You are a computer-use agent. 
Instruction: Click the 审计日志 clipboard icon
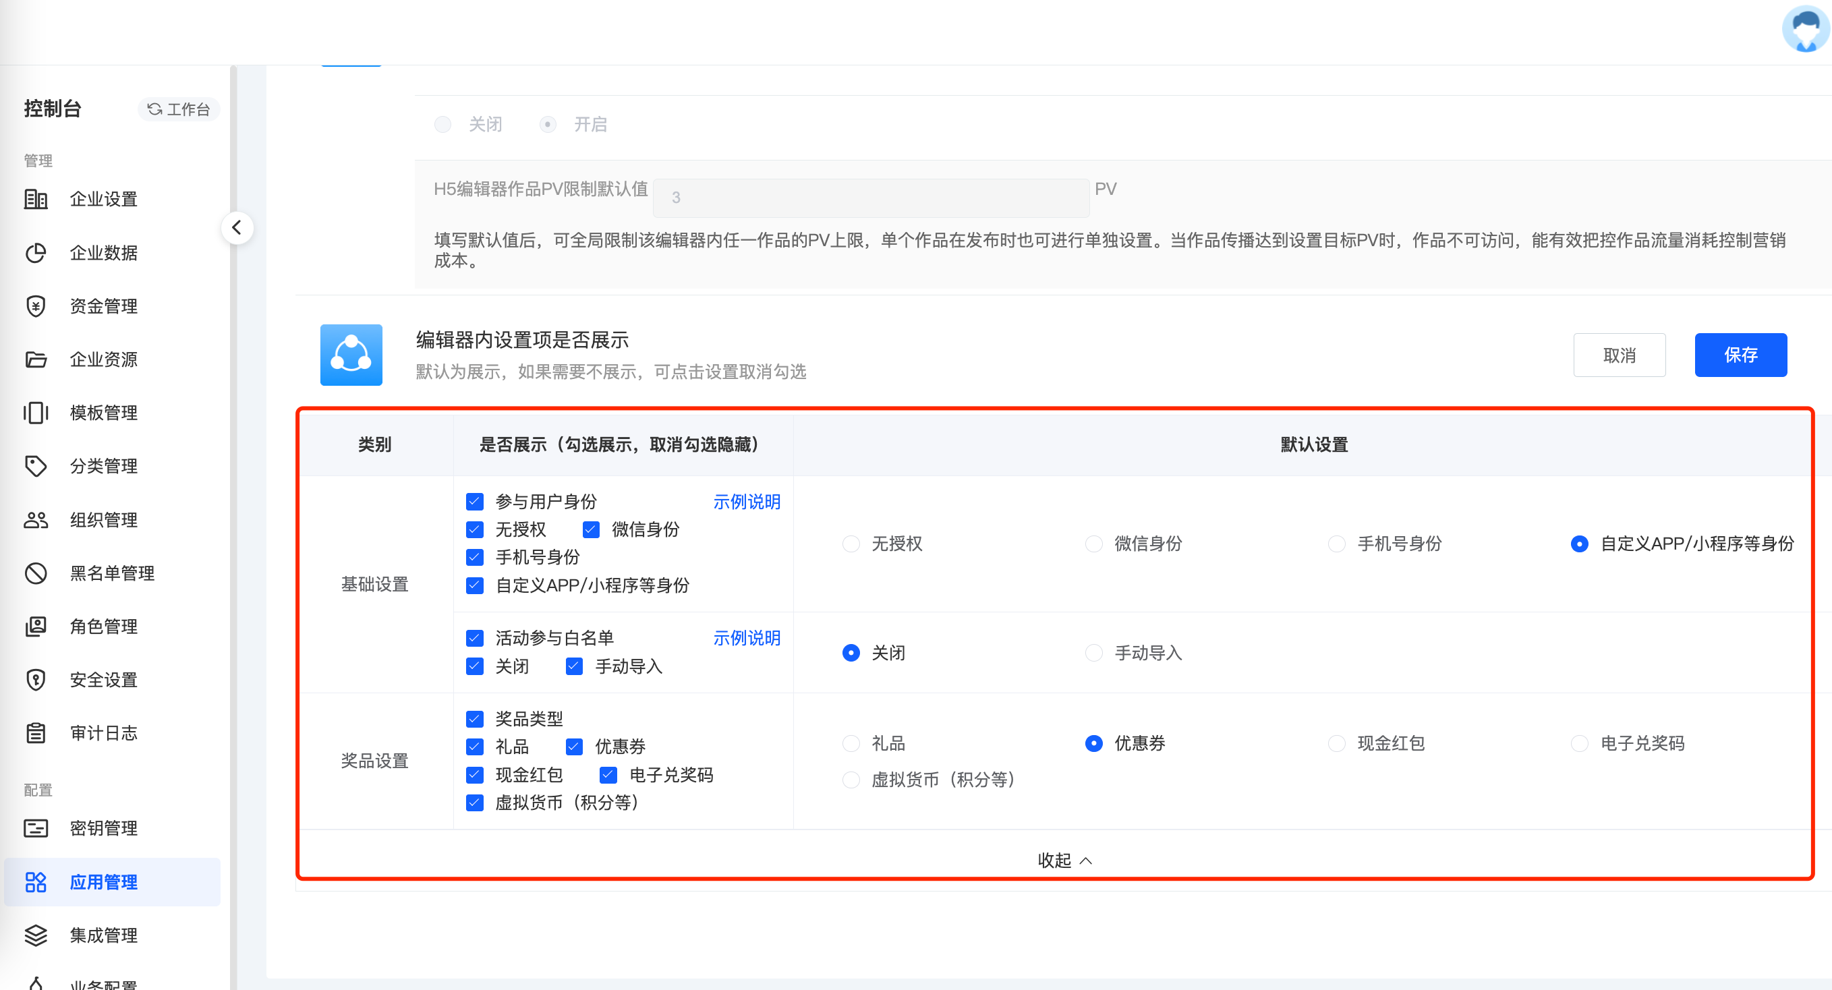[x=36, y=733]
